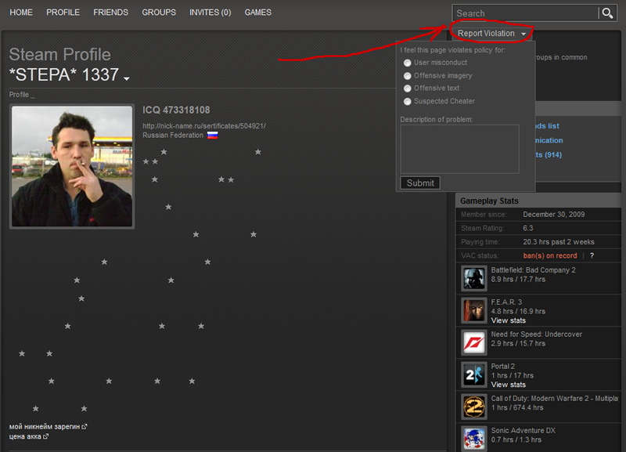
Task: Open the Call of Duty: Modern Warfare 2 icon
Action: coord(474,407)
